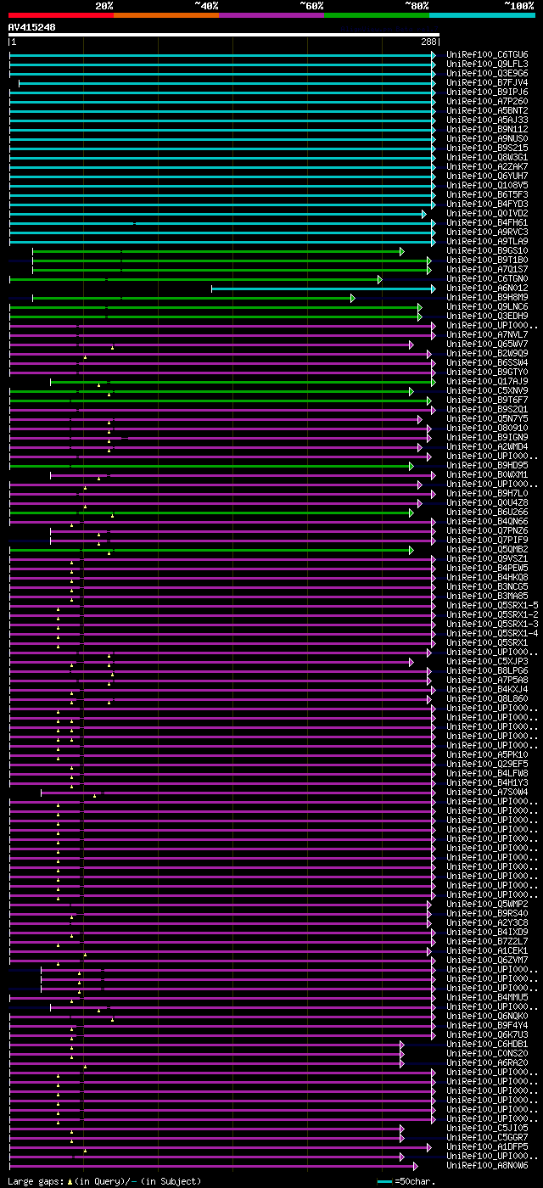Viewport: 543px width, 1188px height.
Task: Click the green ~80% identity legend swatch
Action: pyautogui.click(x=377, y=15)
